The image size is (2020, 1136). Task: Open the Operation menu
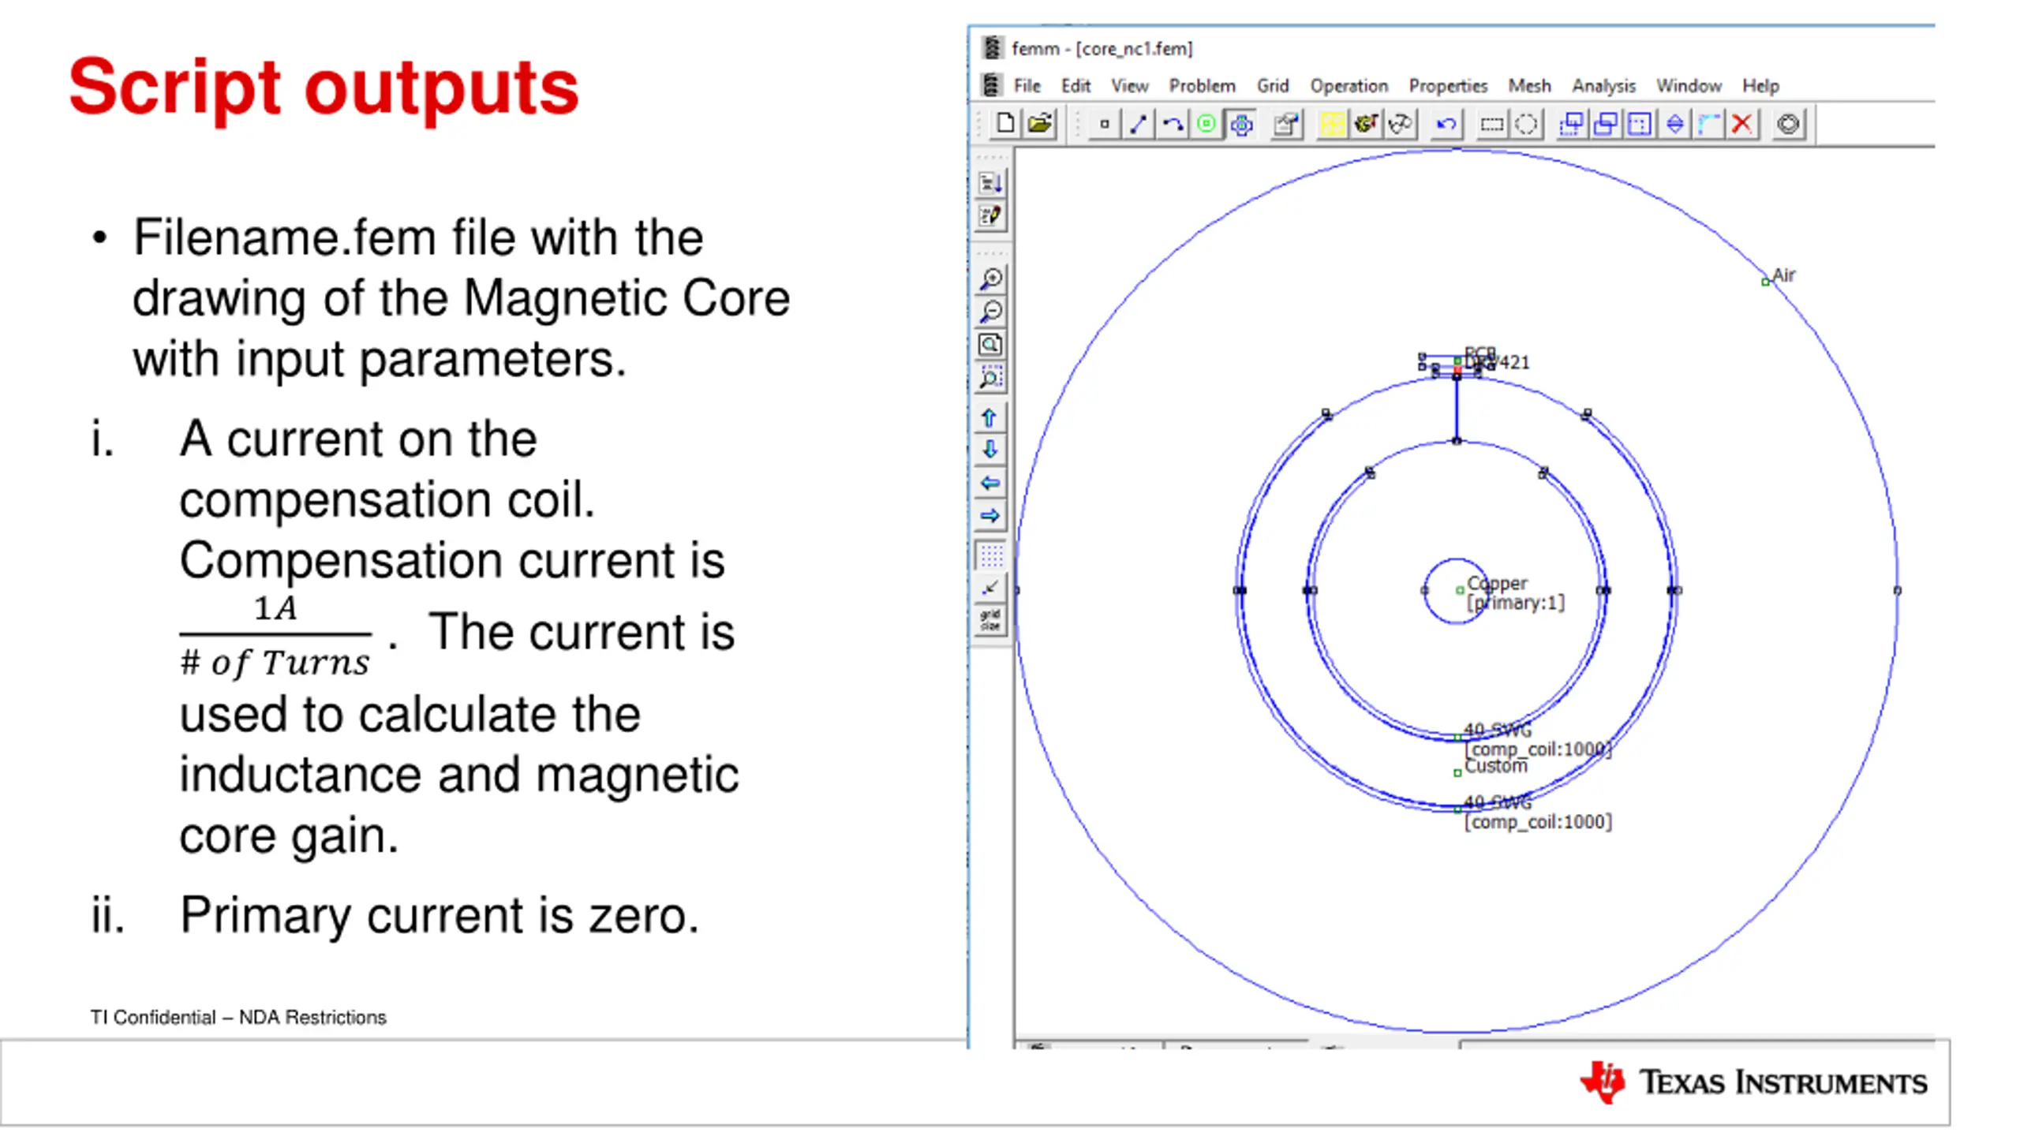(x=1349, y=86)
